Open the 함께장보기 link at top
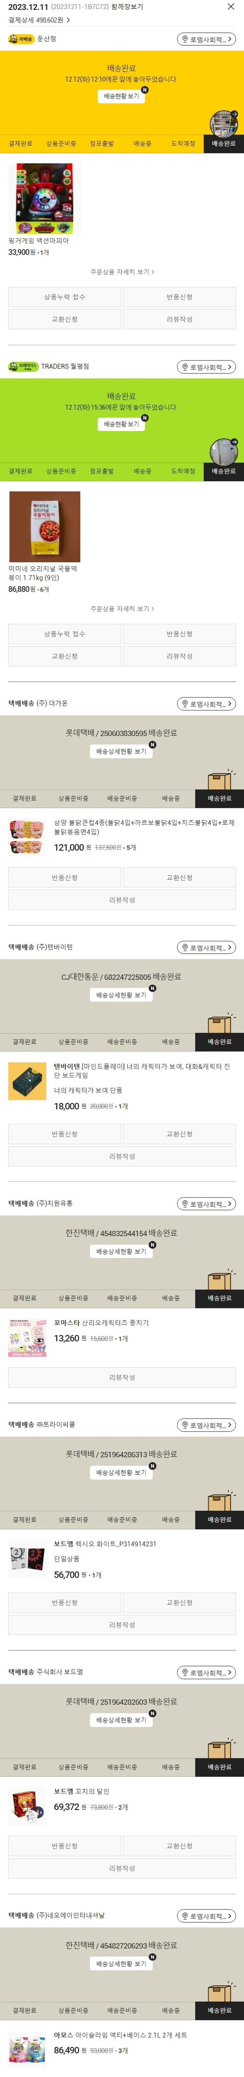Screen dimensions: 244x2077 point(127,7)
